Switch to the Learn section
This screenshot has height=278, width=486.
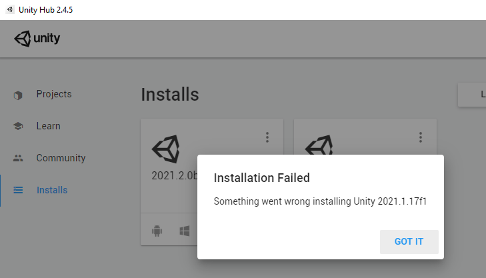[x=48, y=126]
